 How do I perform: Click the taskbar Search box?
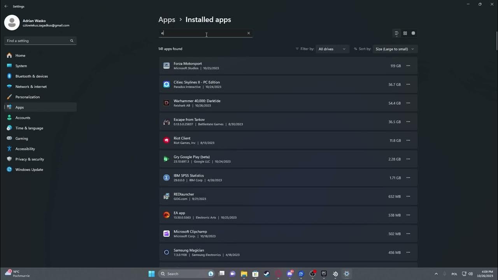point(187,274)
